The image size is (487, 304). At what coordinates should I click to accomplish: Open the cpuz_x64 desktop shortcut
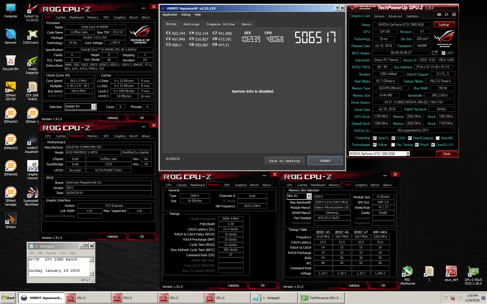451,274
